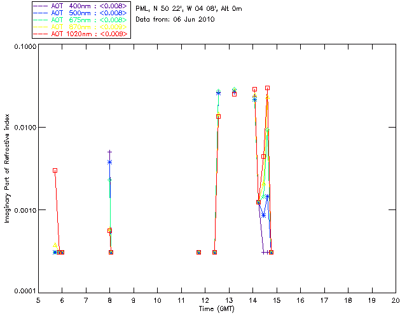This screenshot has width=407, height=325.
Task: Click the text 'Data from: 06 Jun 2010'
Action: click(175, 20)
